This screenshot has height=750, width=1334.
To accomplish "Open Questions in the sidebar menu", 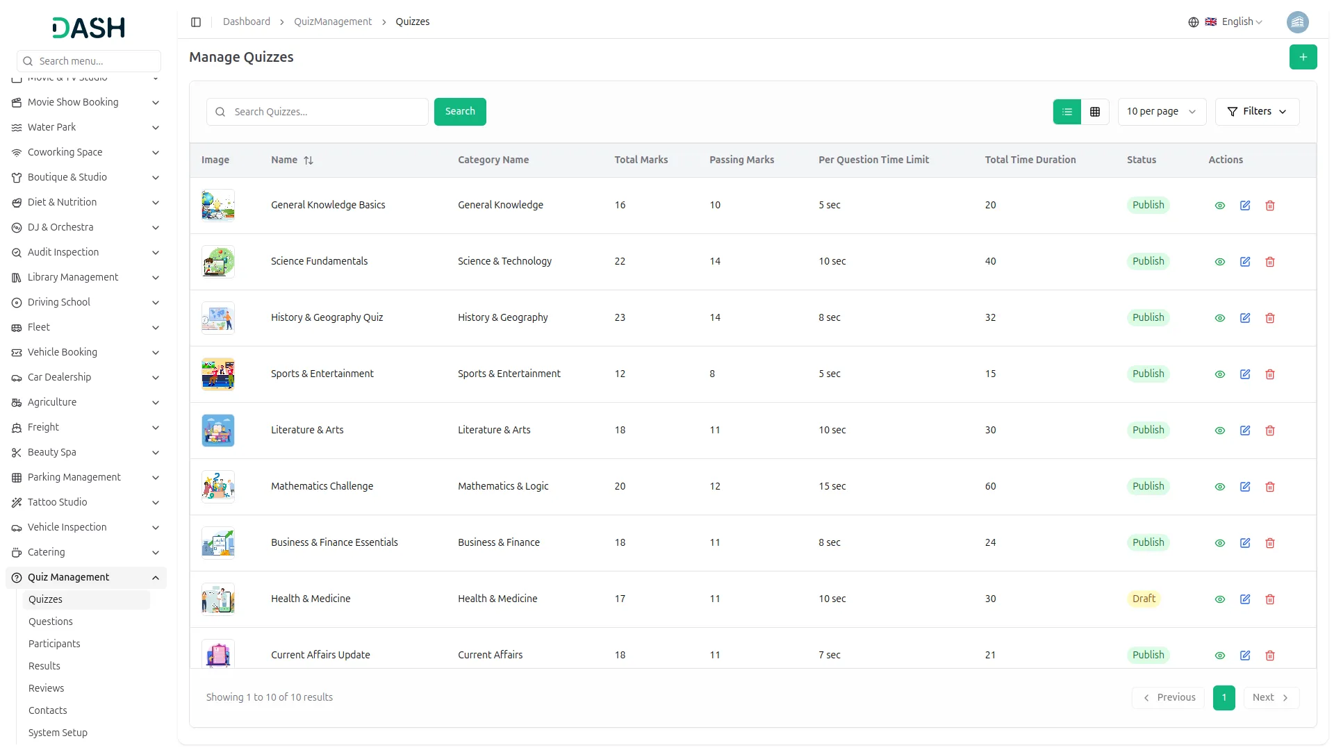I will [x=51, y=622].
